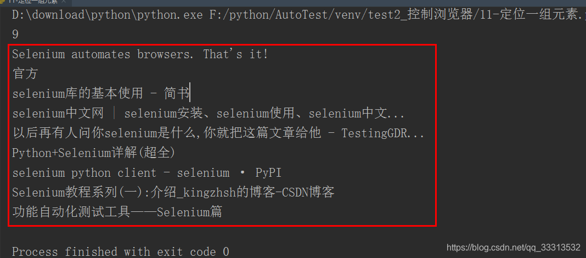This screenshot has width=586, height=258.
Task: Click the word 'PyPI' in console output
Action: click(268, 173)
